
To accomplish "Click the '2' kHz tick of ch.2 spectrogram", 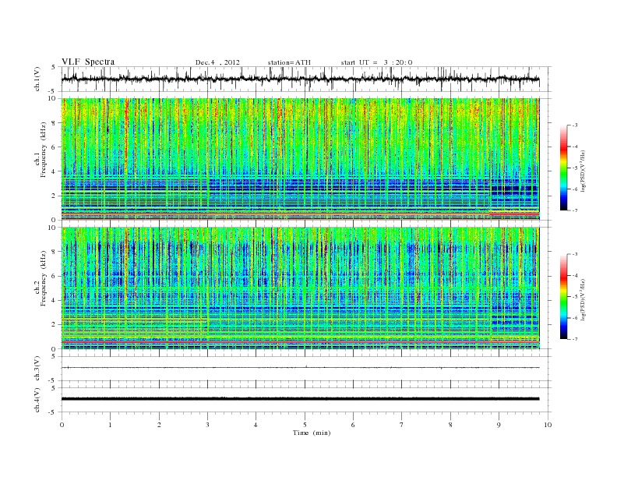I will (x=55, y=325).
